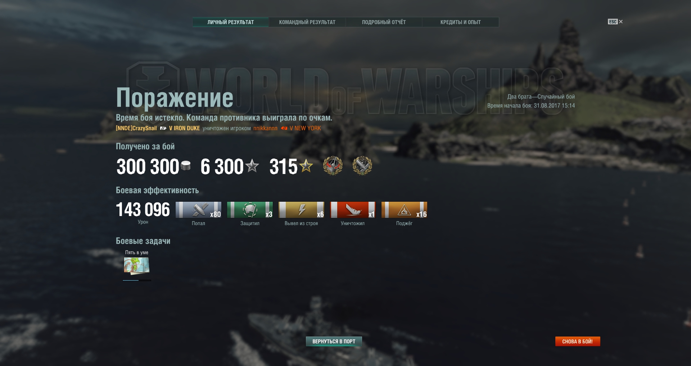This screenshot has height=366, width=691.
Task: Click the 'Поджёг' fire ribbon icon
Action: pyautogui.click(x=404, y=210)
